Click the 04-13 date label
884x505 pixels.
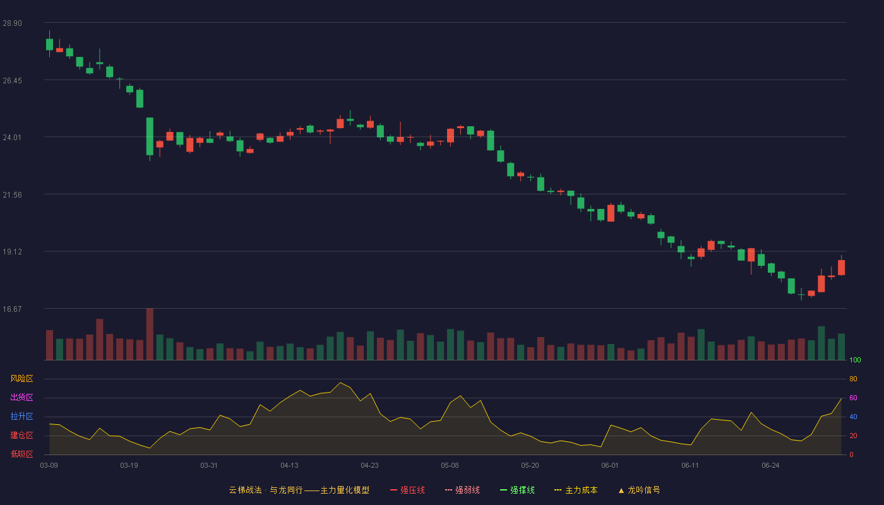point(289,465)
